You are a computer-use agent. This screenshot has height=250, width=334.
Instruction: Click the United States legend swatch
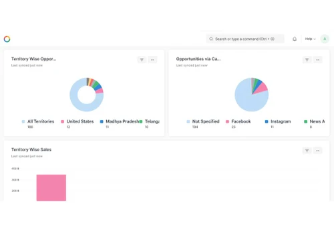point(63,121)
